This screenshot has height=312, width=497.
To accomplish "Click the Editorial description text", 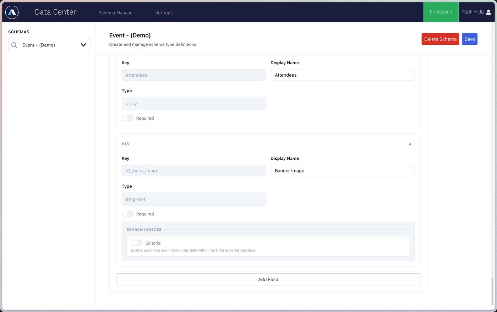I will (x=193, y=250).
